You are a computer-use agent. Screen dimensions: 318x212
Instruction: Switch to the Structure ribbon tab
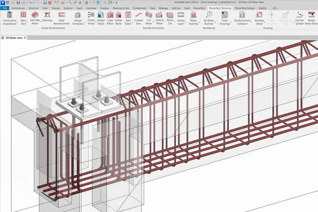[x=33, y=8]
